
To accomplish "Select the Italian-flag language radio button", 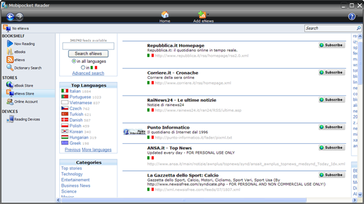I will point(83,68).
